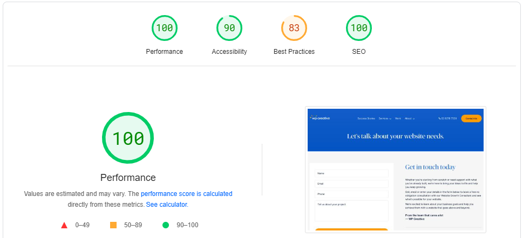
Task: Click the '90–100' legend text
Action: (187, 225)
